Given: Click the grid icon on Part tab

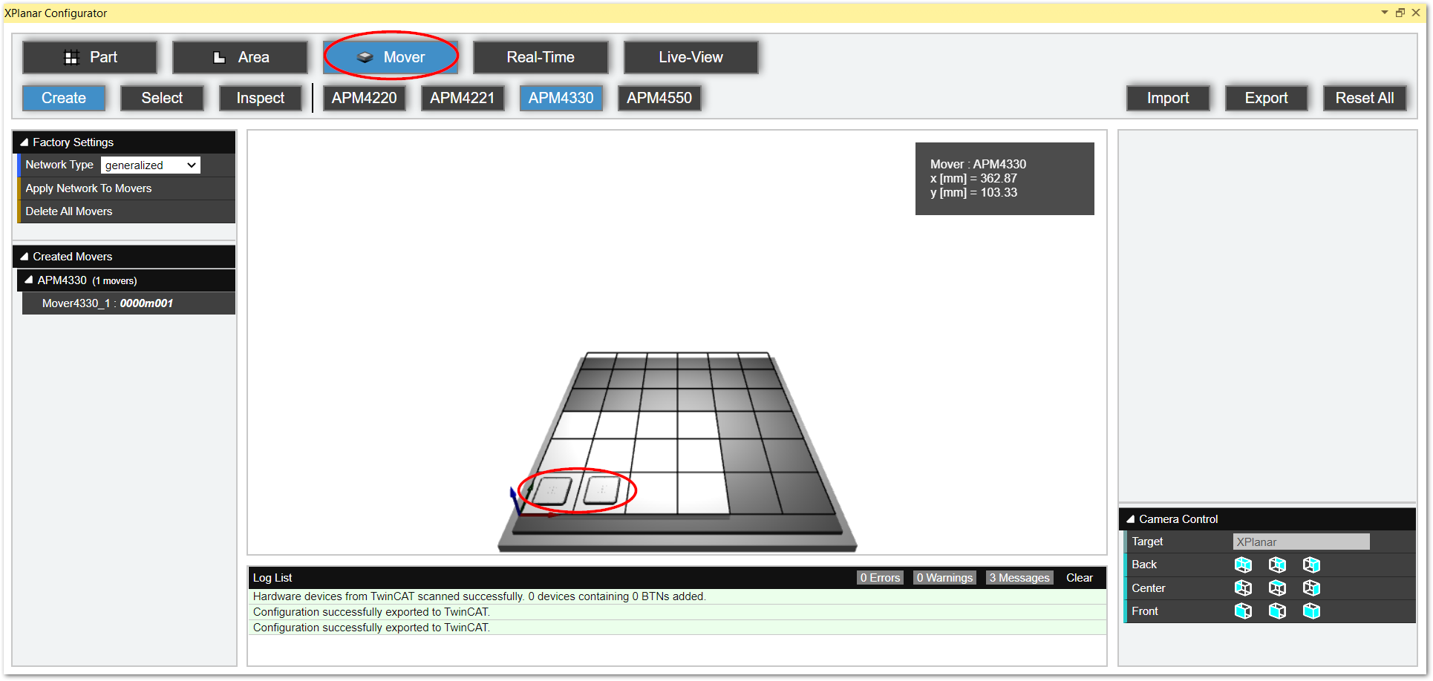Looking at the screenshot, I should (x=71, y=57).
